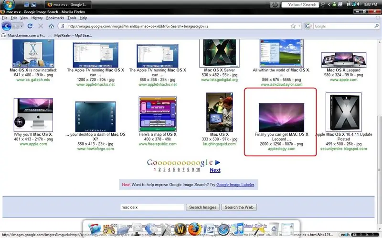This screenshot has height=238, width=382.
Task: Click the www.howtoforge.com source text
Action: (95, 149)
